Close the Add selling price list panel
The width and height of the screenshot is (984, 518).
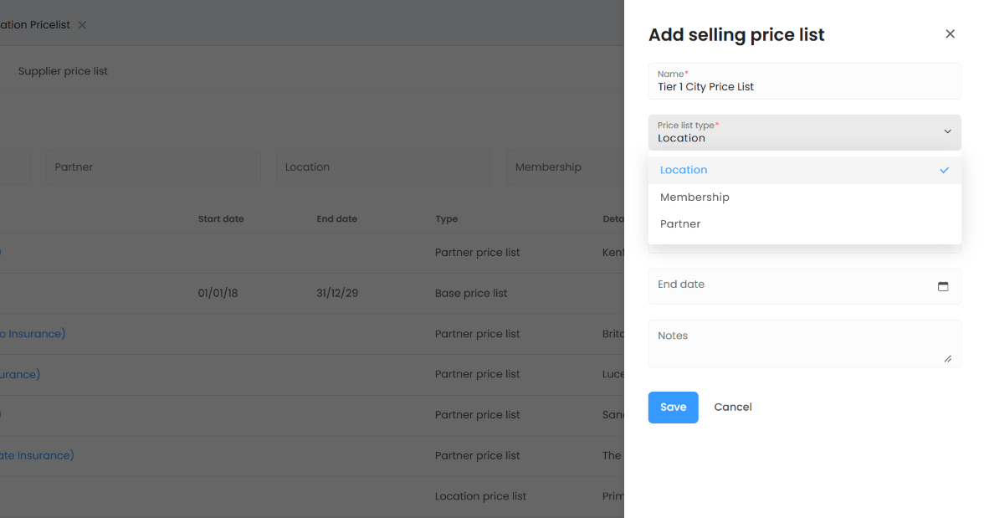tap(950, 34)
